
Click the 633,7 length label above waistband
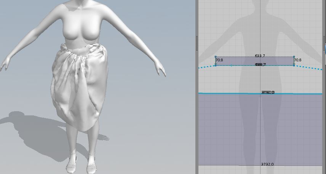click(260, 56)
